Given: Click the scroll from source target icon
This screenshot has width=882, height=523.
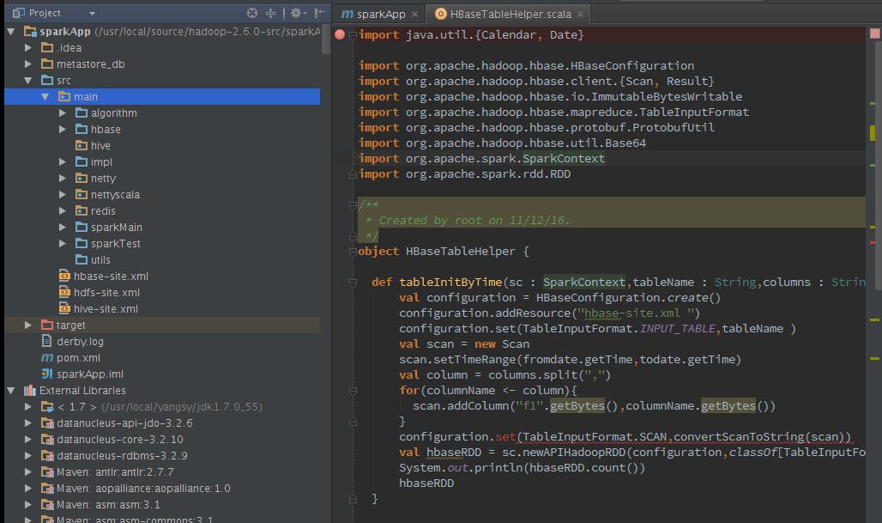Looking at the screenshot, I should coord(252,13).
